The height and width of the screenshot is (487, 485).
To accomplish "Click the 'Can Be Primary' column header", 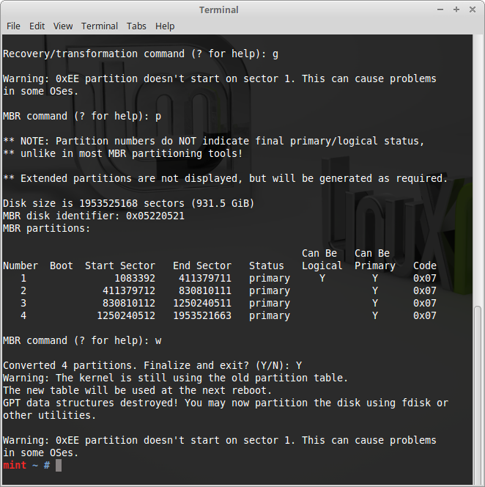I will [375, 260].
